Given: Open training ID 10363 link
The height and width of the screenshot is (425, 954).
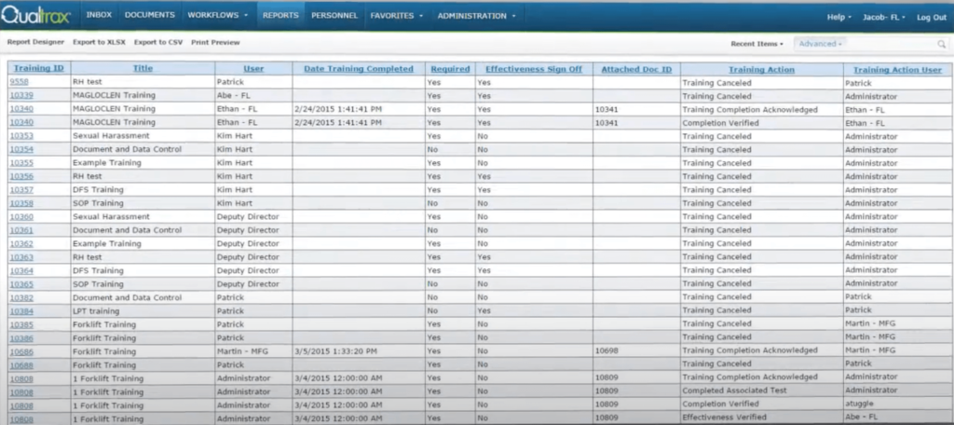Looking at the screenshot, I should coord(21,257).
